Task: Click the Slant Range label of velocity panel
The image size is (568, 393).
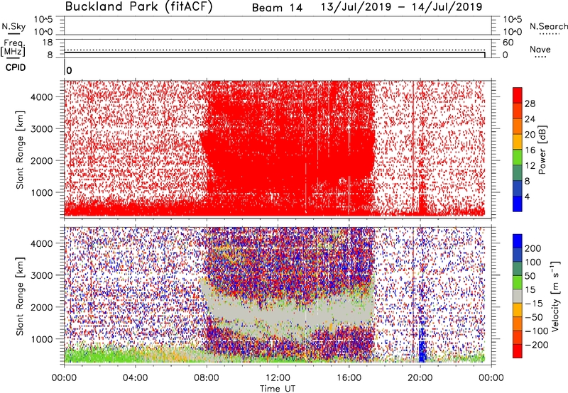Action: (20, 297)
